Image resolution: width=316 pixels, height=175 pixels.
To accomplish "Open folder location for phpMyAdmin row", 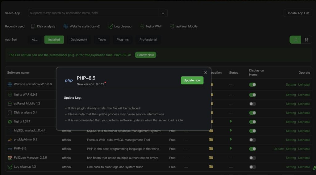I will pos(211,139).
